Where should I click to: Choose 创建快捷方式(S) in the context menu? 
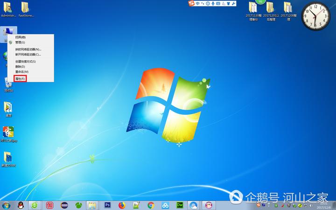coord(31,62)
